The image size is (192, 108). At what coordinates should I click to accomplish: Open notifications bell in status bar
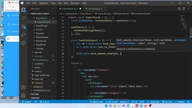tap(188, 102)
